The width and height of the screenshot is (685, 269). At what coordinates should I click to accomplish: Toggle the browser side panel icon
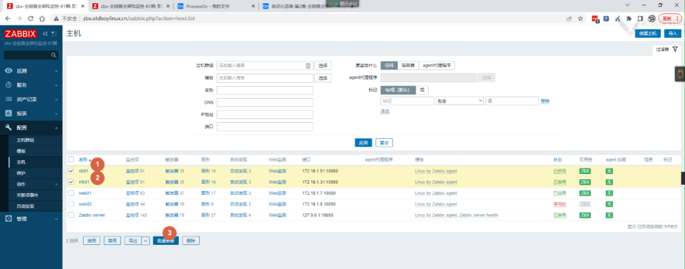[x=640, y=19]
